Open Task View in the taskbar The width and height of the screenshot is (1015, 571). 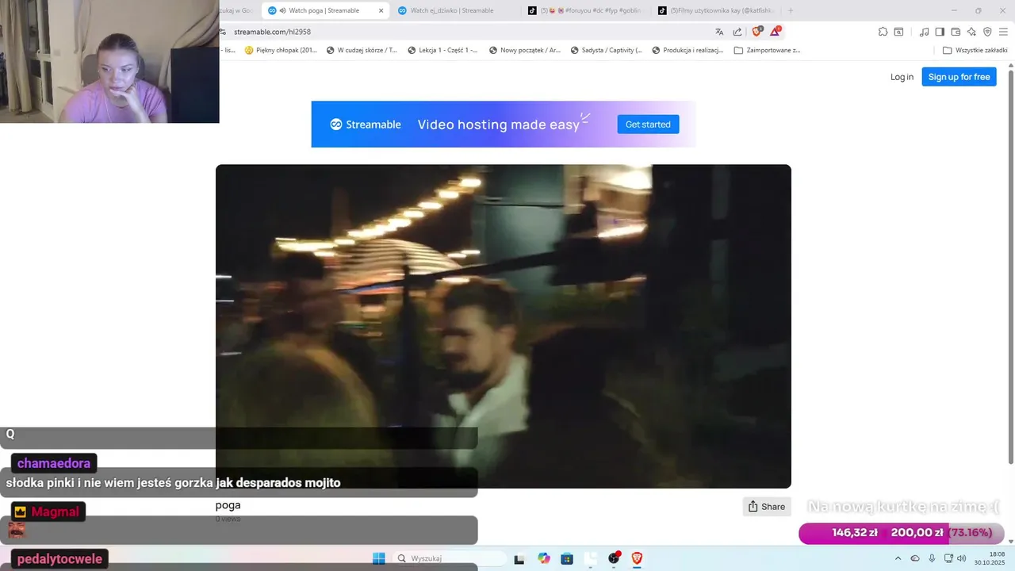coord(519,559)
